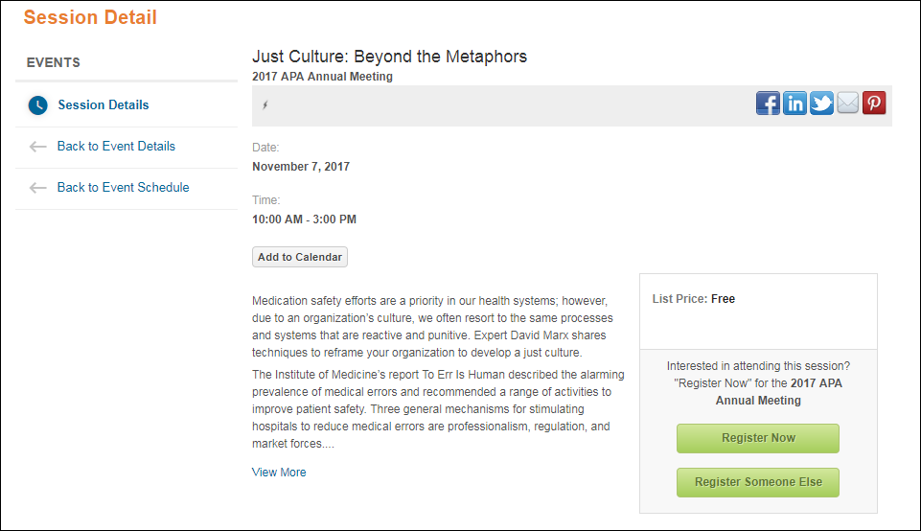Go Back to Event Details
Screen dimensions: 921x531
pos(116,147)
